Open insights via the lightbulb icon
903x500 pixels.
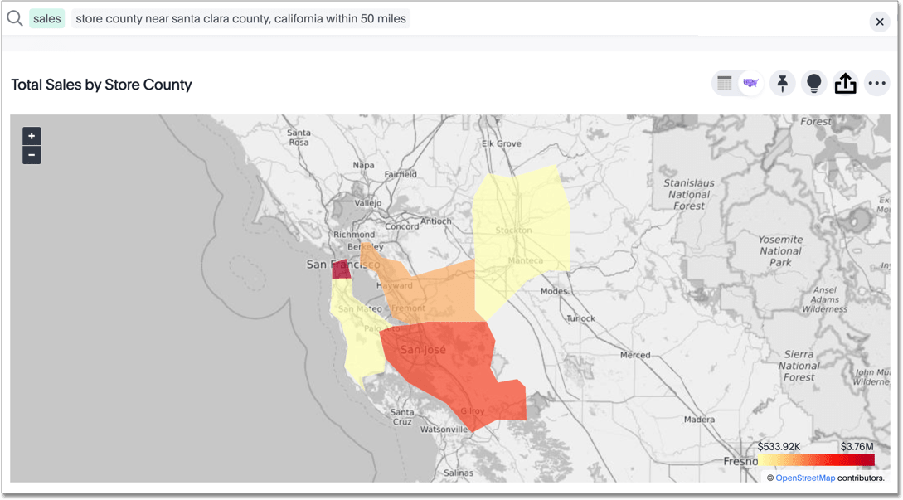click(x=813, y=83)
